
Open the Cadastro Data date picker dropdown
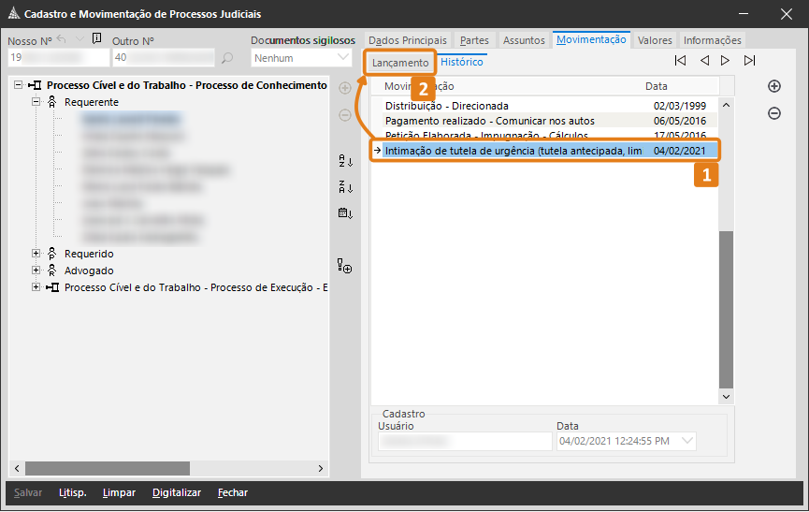688,441
